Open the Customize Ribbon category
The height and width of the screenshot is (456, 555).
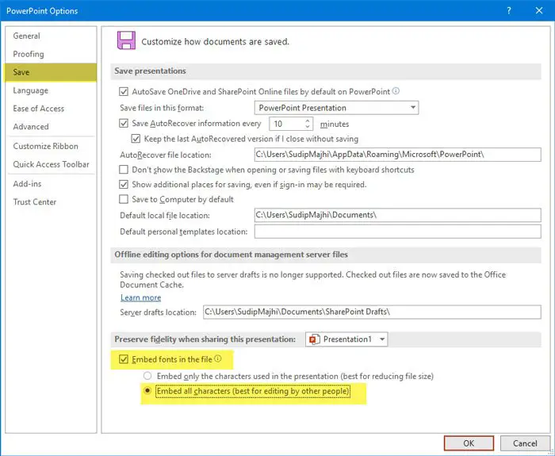tap(51, 146)
